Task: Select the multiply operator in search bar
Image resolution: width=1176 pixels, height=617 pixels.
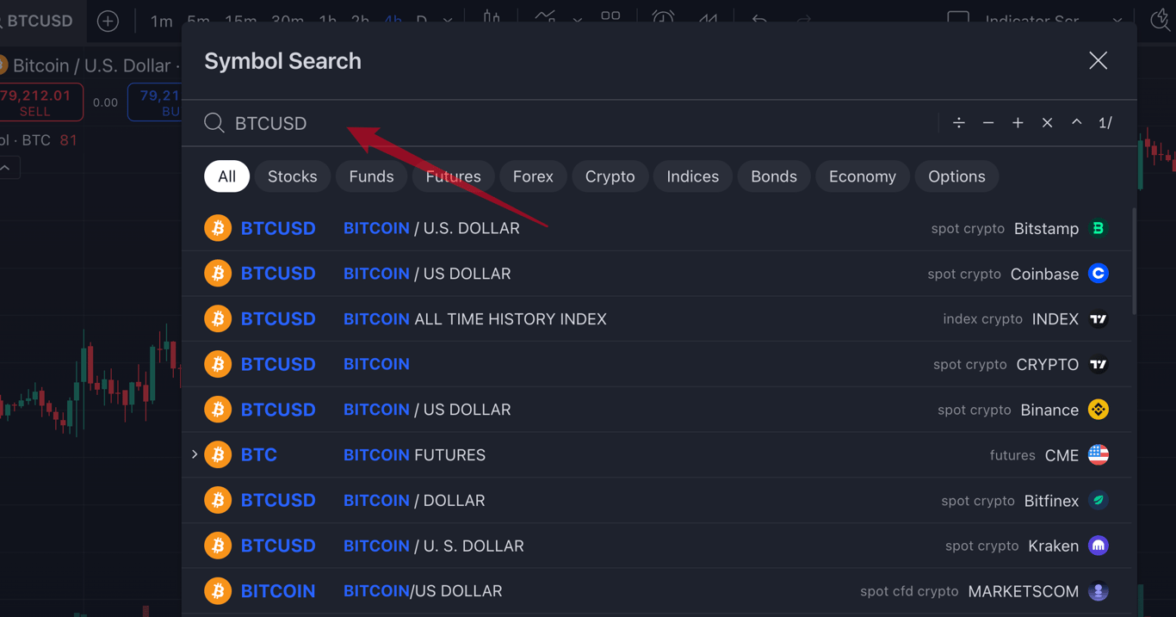Action: [x=1047, y=123]
